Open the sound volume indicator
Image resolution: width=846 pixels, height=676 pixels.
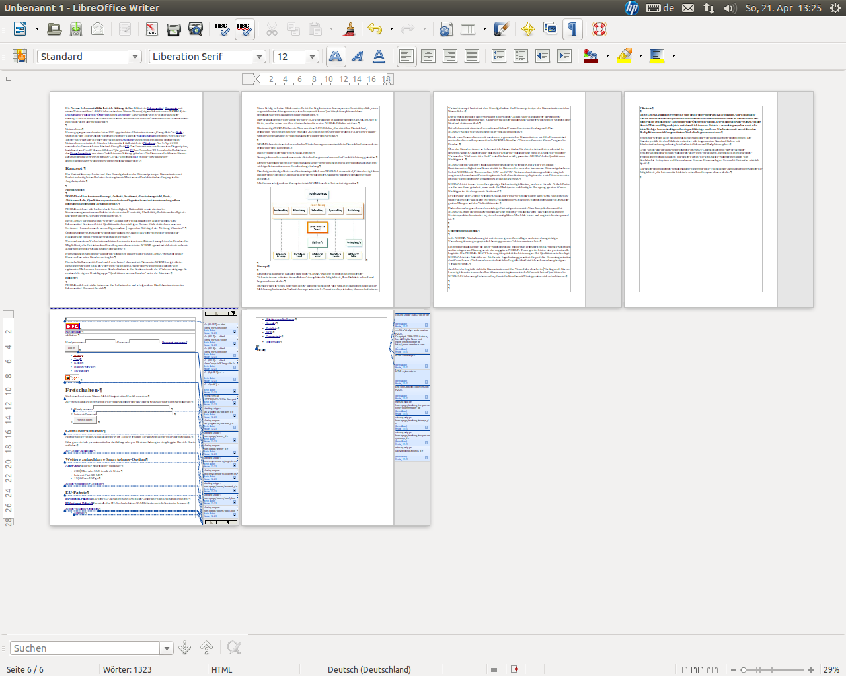pos(730,8)
